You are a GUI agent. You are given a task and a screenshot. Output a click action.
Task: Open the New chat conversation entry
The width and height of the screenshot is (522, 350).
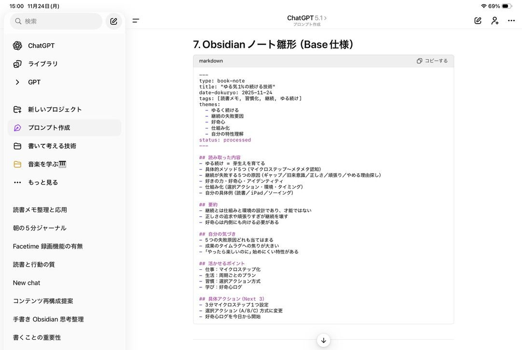27,282
